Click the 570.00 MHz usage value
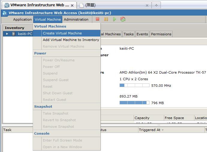207x152 pixels. 161,86
